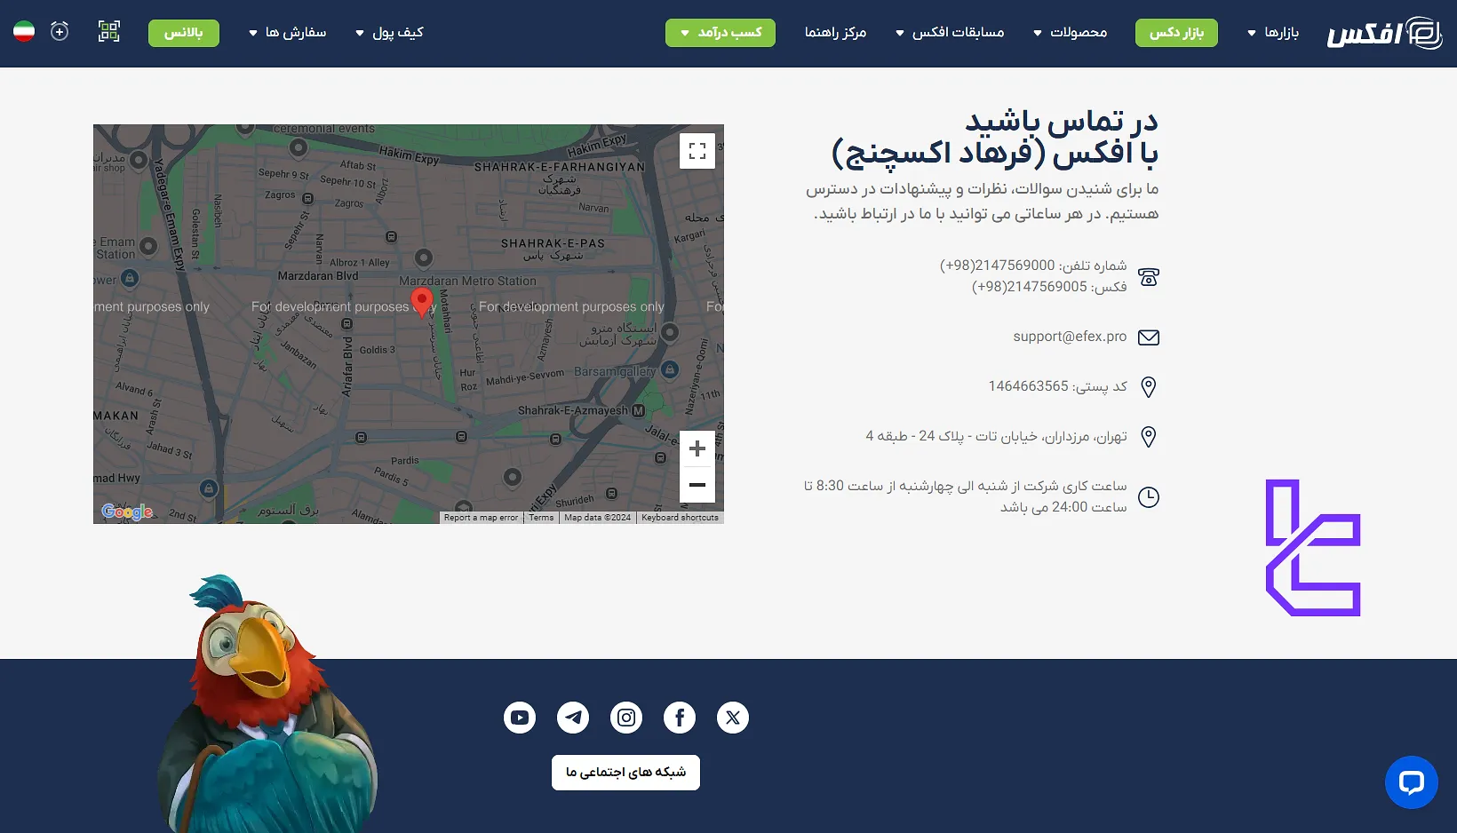The height and width of the screenshot is (833, 1457).
Task: Open the محصولات dropdown
Action: coord(1069,33)
